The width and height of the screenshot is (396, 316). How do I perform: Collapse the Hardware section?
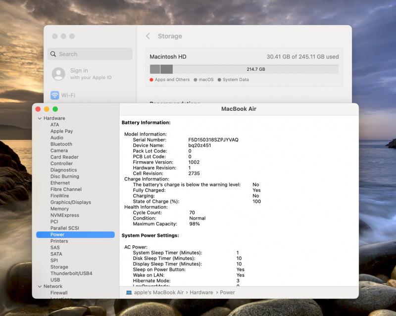[40, 118]
